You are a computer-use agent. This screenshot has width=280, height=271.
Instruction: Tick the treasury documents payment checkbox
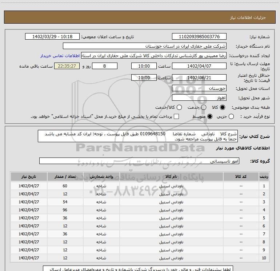176,116
